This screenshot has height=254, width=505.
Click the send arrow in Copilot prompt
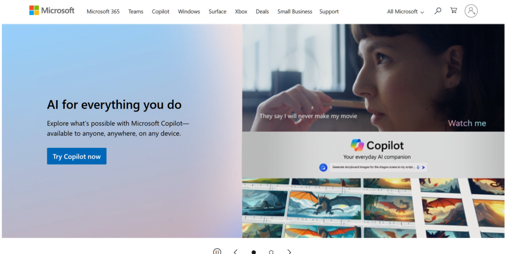[x=423, y=168]
